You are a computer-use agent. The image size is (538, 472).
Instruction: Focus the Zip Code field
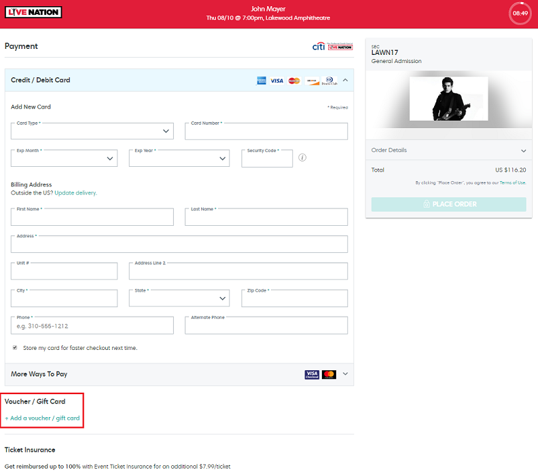pyautogui.click(x=294, y=298)
